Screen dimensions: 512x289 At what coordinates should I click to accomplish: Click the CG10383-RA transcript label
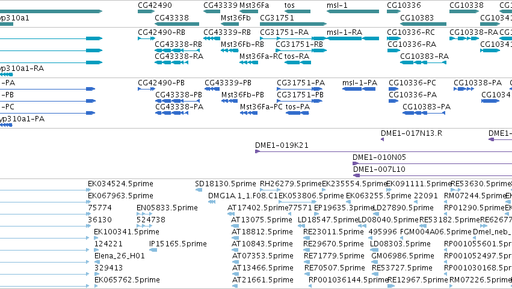(x=425, y=56)
